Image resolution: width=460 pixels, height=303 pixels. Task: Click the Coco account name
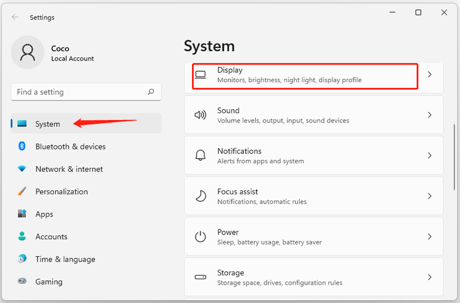[x=60, y=48]
